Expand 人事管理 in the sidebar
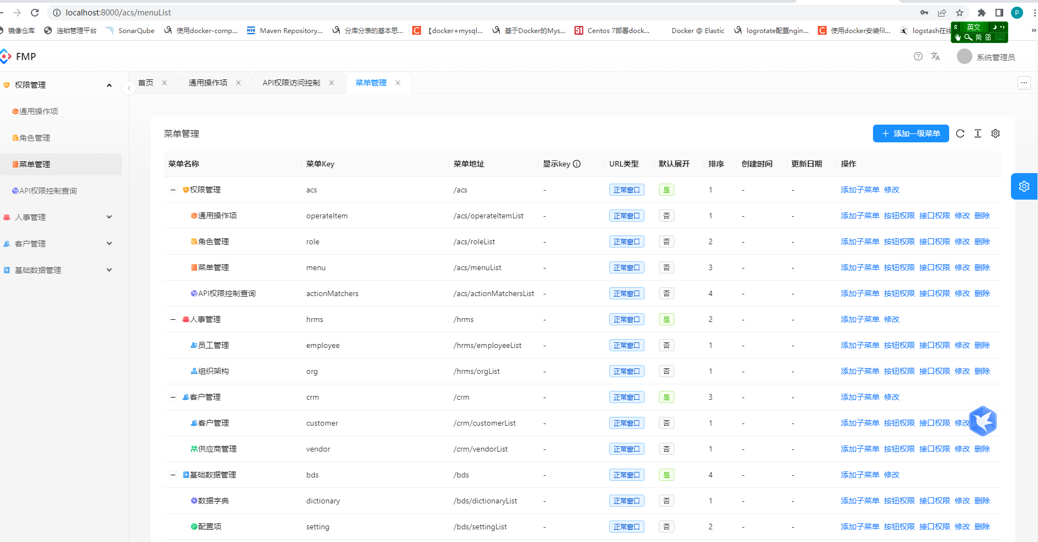Image resolution: width=1038 pixels, height=542 pixels. click(109, 217)
